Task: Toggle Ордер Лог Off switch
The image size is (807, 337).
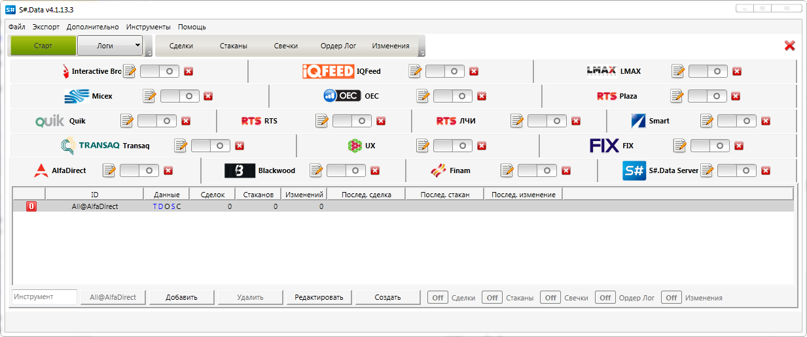Action: point(605,297)
